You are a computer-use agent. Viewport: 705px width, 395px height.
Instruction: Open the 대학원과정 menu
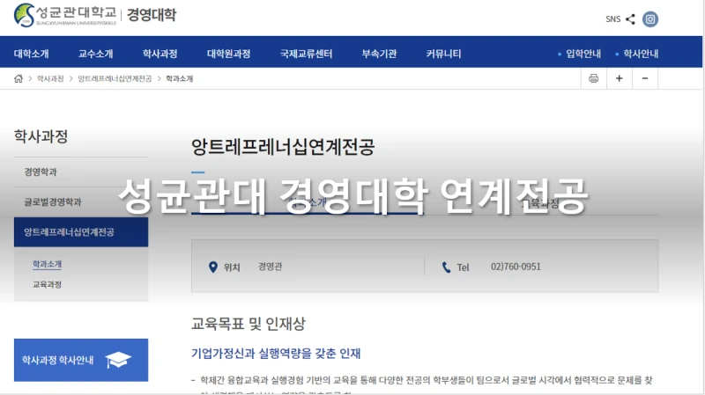(x=229, y=54)
